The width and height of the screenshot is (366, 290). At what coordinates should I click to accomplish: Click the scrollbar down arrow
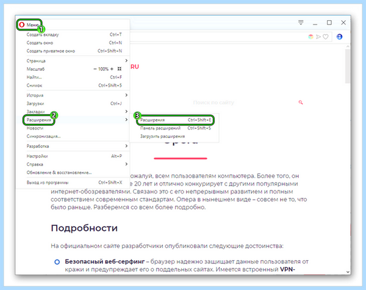tap(348, 272)
